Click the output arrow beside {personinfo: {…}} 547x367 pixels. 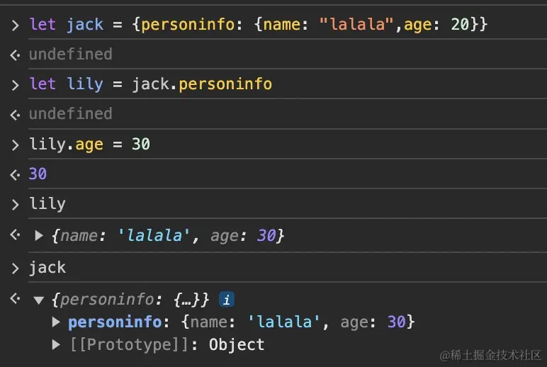point(15,298)
